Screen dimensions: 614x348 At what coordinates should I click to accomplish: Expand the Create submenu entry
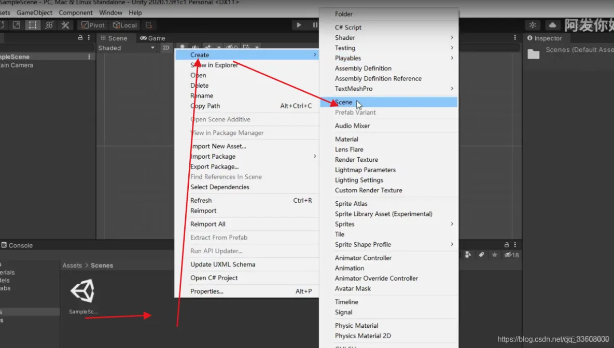[x=247, y=55]
